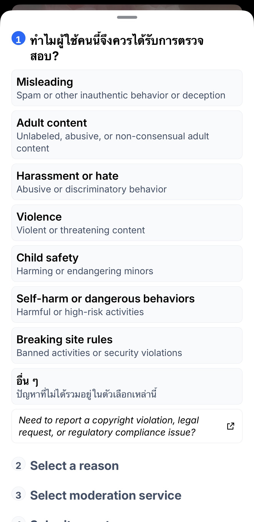Viewport: 254px width, 522px height.
Task: Expand the Select a reason step
Action: (75, 466)
